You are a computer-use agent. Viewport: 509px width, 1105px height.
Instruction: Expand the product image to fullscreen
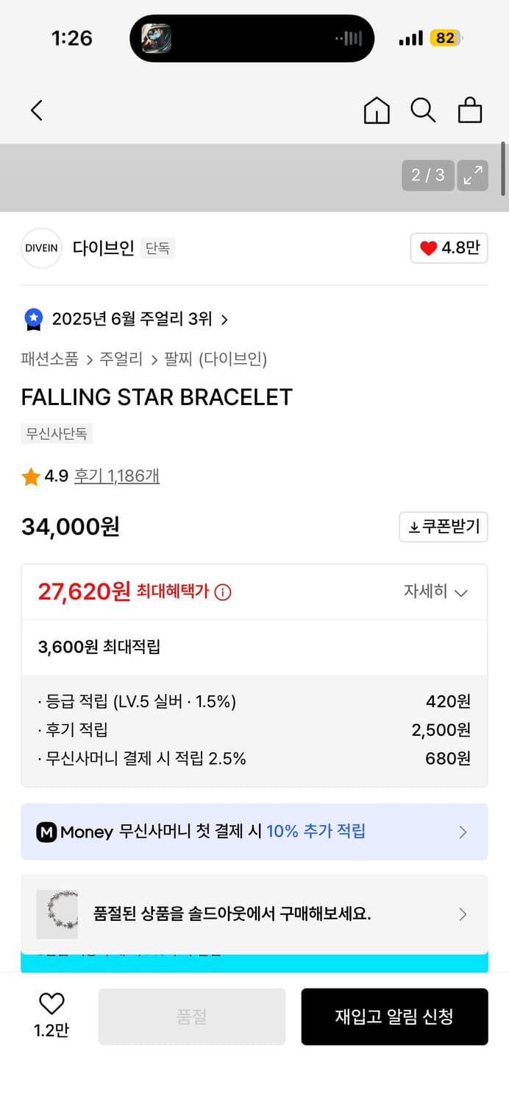click(x=473, y=175)
